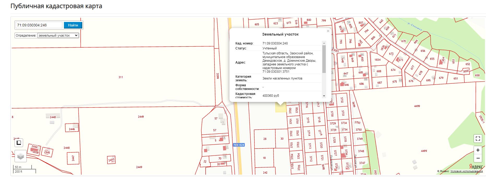Open the Определение type dropdown

[x=58, y=36]
